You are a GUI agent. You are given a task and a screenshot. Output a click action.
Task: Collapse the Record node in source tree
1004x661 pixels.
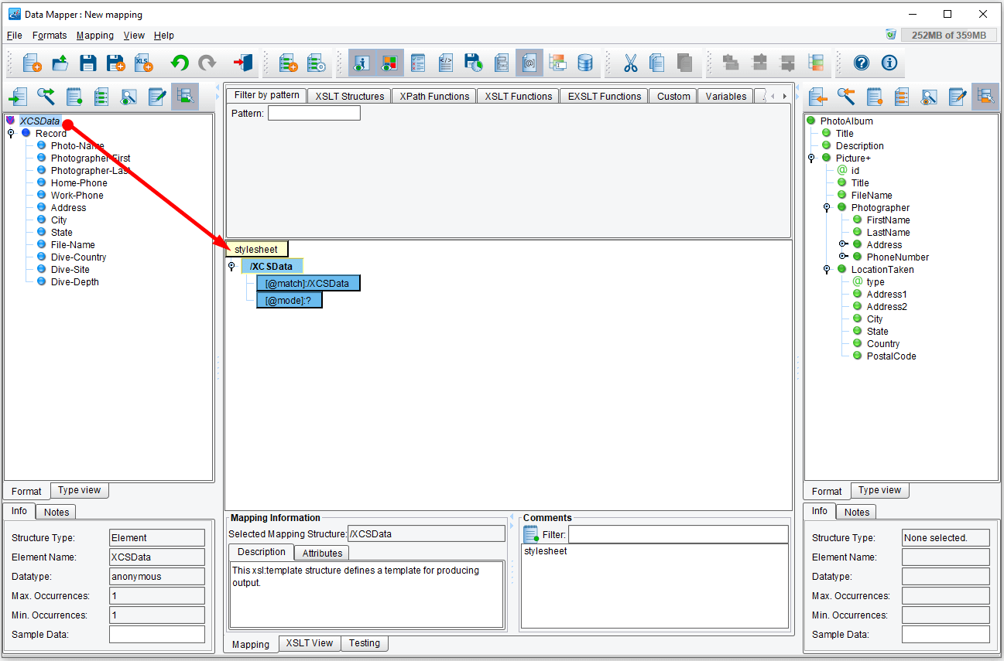pos(11,134)
